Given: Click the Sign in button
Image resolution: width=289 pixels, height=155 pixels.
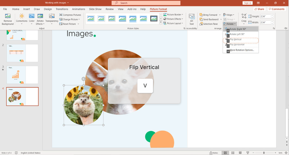Looking at the screenshot, I should pos(247,3).
